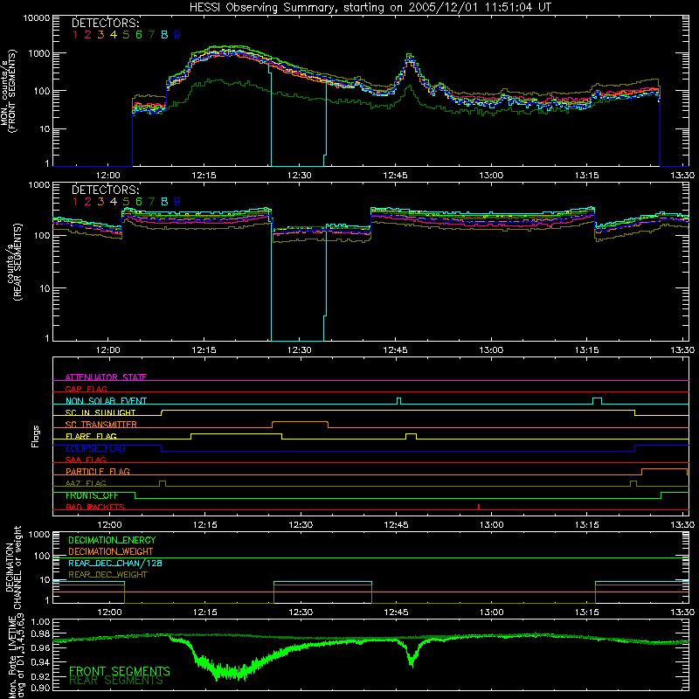Click the ATTENUATOR_STATE flag label
Image resolution: width=699 pixels, height=699 pixels.
coord(106,377)
